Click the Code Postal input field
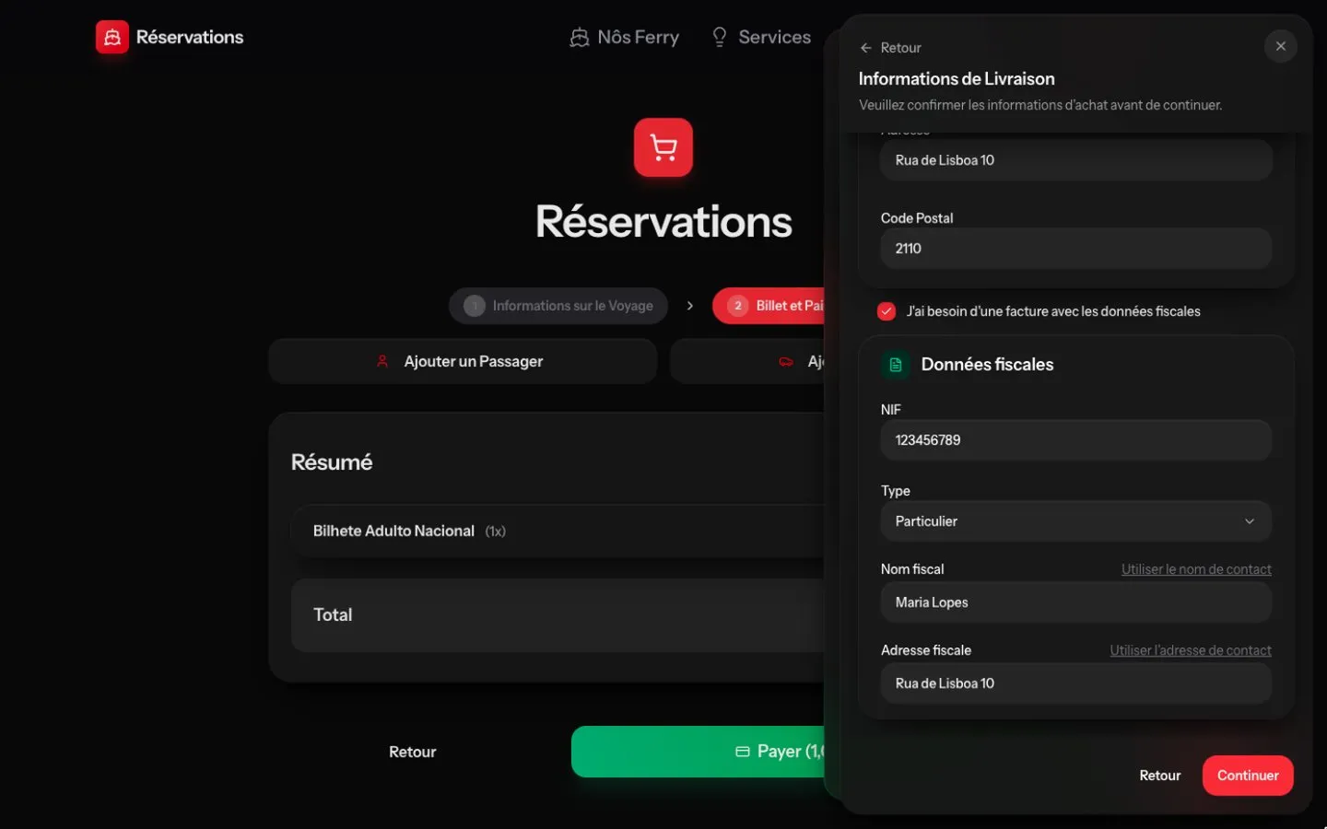The image size is (1327, 829). (x=1076, y=249)
